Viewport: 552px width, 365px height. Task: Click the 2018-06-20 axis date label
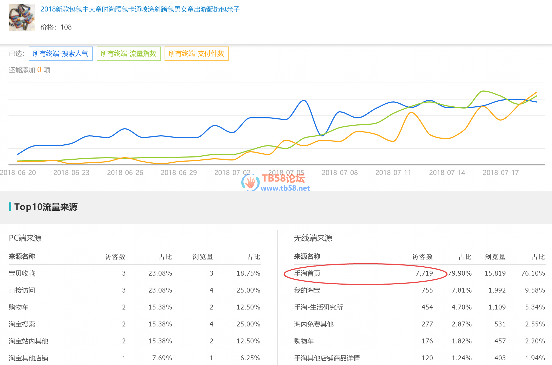(x=18, y=173)
